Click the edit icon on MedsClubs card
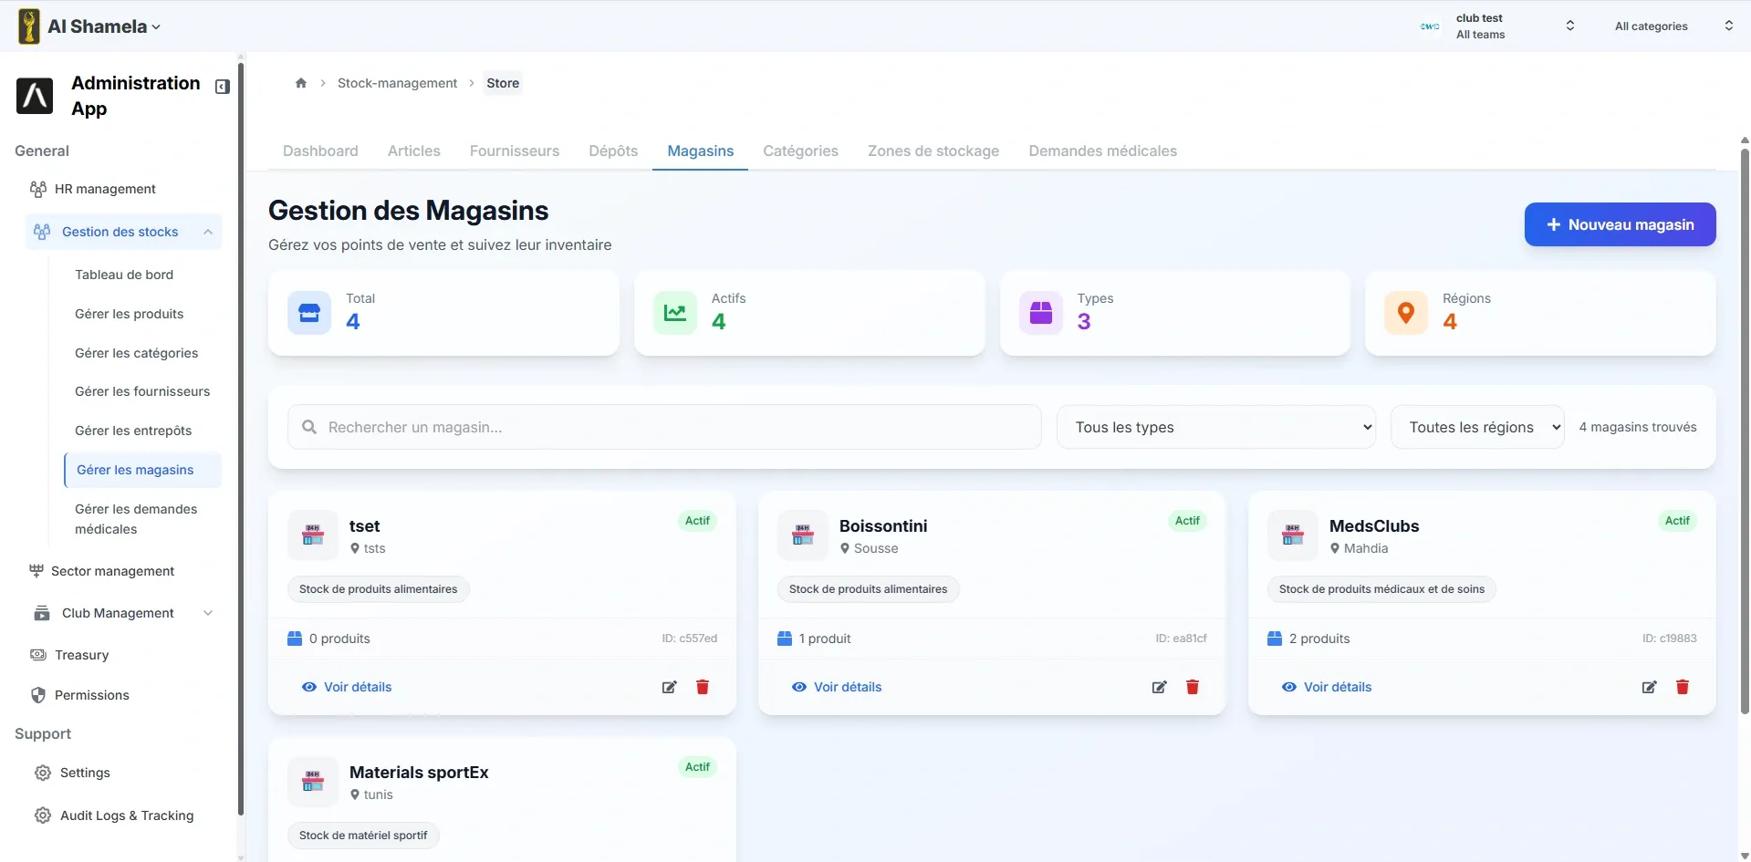The height and width of the screenshot is (862, 1751). click(1649, 687)
